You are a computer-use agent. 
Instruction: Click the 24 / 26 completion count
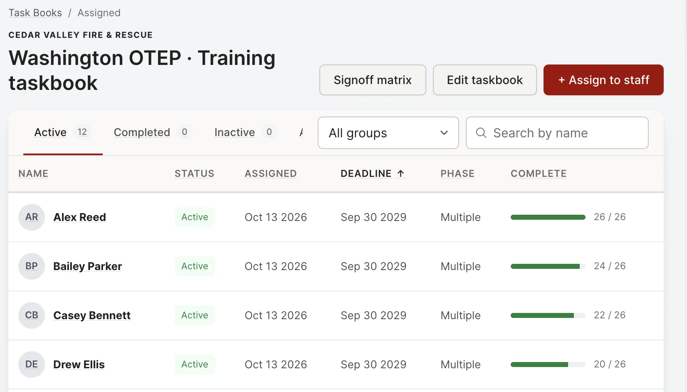coord(610,266)
